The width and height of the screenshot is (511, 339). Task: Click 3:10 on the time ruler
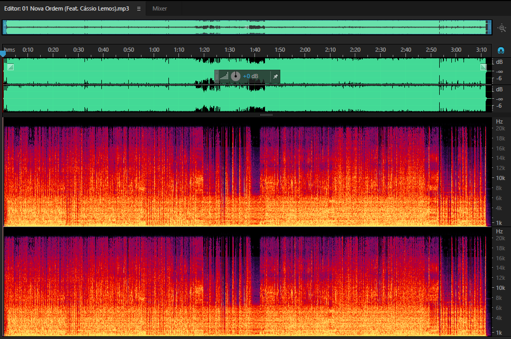(x=481, y=50)
